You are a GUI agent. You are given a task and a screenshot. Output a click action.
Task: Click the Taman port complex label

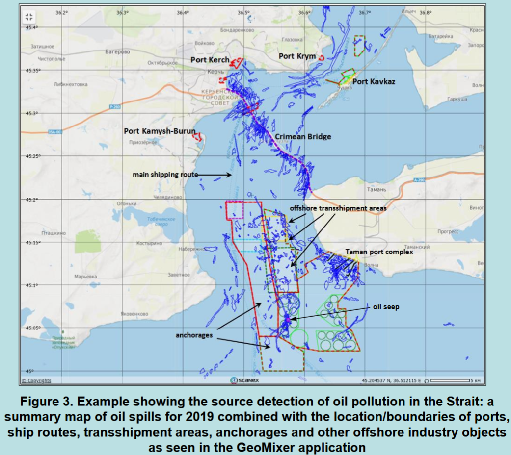click(379, 252)
